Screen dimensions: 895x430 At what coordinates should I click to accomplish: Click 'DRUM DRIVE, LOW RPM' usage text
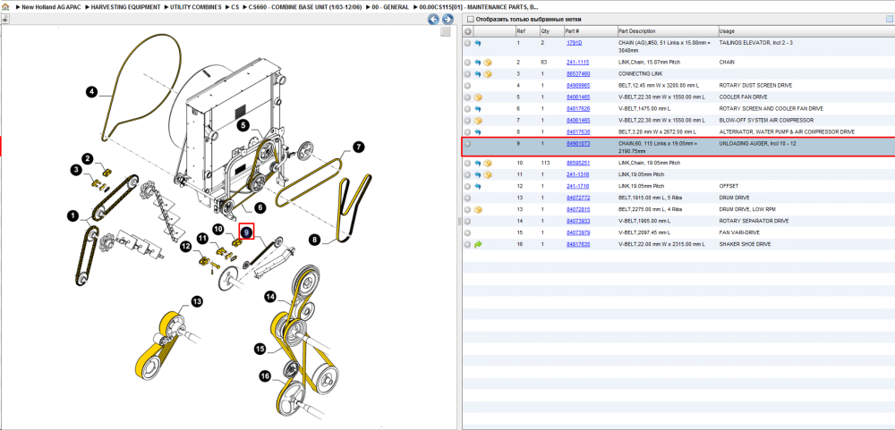(x=748, y=210)
